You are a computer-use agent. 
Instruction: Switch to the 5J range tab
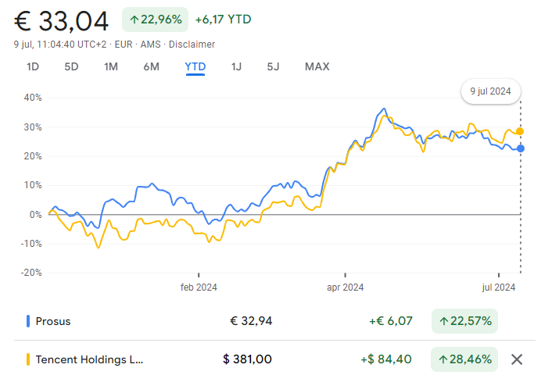[273, 66]
